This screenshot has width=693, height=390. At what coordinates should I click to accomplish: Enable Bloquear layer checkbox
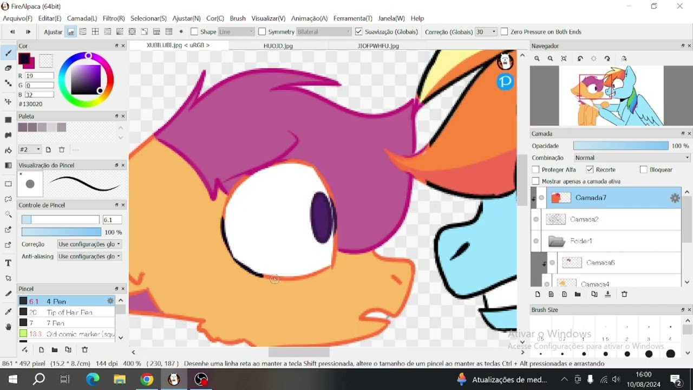coord(643,170)
